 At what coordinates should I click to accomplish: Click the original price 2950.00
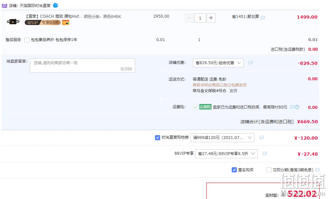[161, 16]
